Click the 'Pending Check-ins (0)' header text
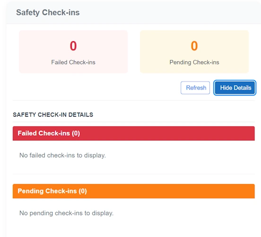This screenshot has width=261, height=237. click(x=52, y=191)
